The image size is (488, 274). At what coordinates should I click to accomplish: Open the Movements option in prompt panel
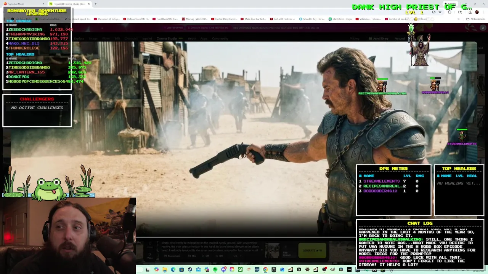[172, 256]
